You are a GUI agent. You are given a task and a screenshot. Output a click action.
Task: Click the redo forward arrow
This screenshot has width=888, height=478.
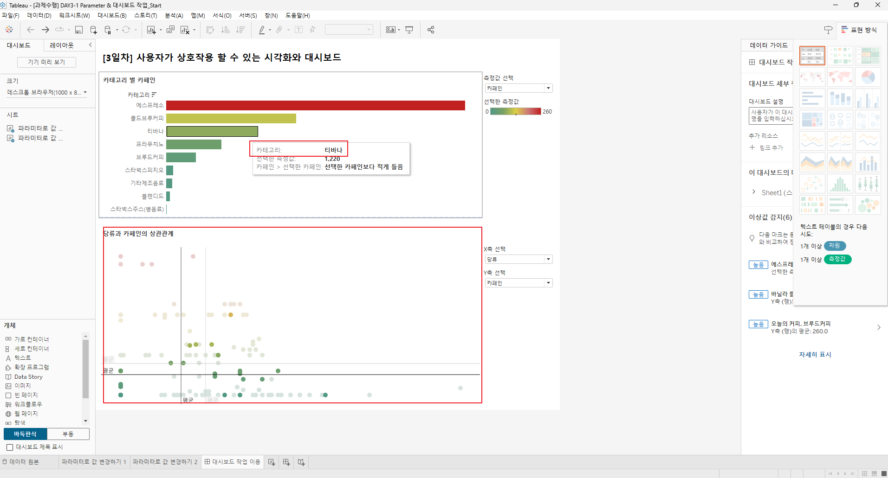(x=45, y=30)
